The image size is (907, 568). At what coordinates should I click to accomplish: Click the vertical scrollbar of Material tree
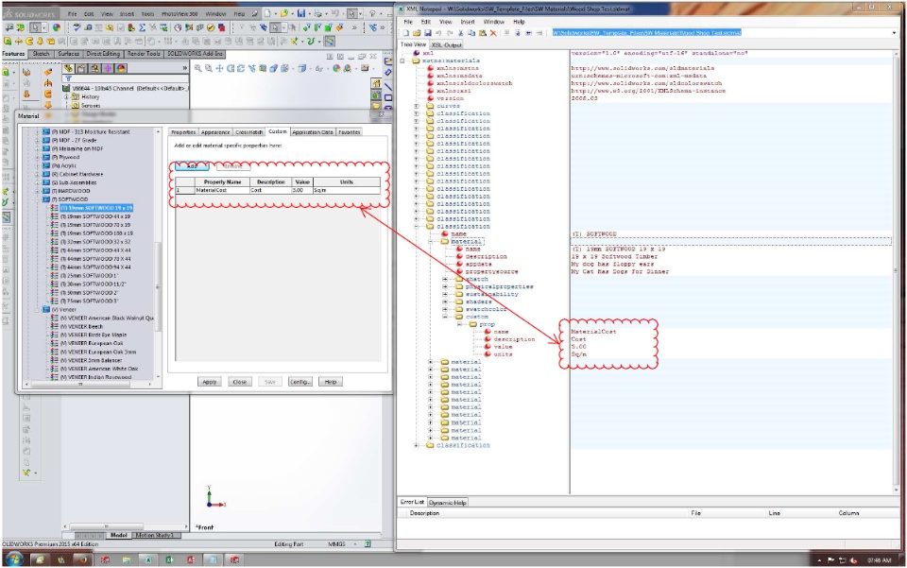(x=158, y=254)
